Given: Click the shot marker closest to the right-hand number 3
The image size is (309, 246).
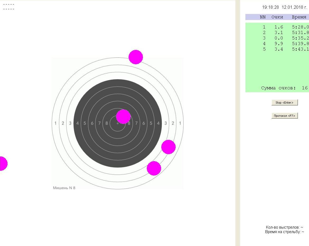Looking at the screenshot, I should click(x=168, y=147).
